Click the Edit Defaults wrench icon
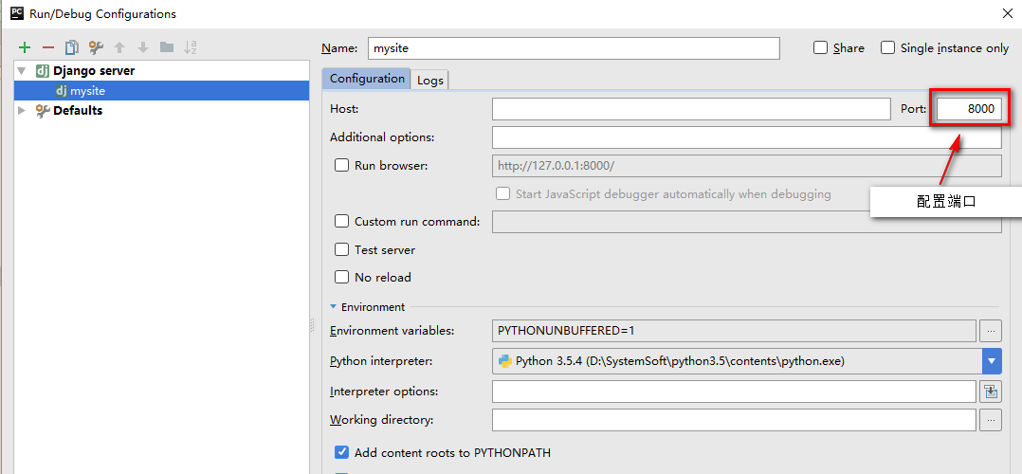1022x474 pixels. point(95,47)
